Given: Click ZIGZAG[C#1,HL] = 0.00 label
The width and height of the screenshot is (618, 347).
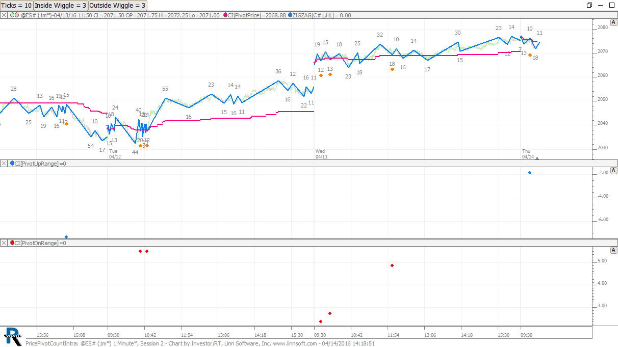Looking at the screenshot, I should click(322, 16).
